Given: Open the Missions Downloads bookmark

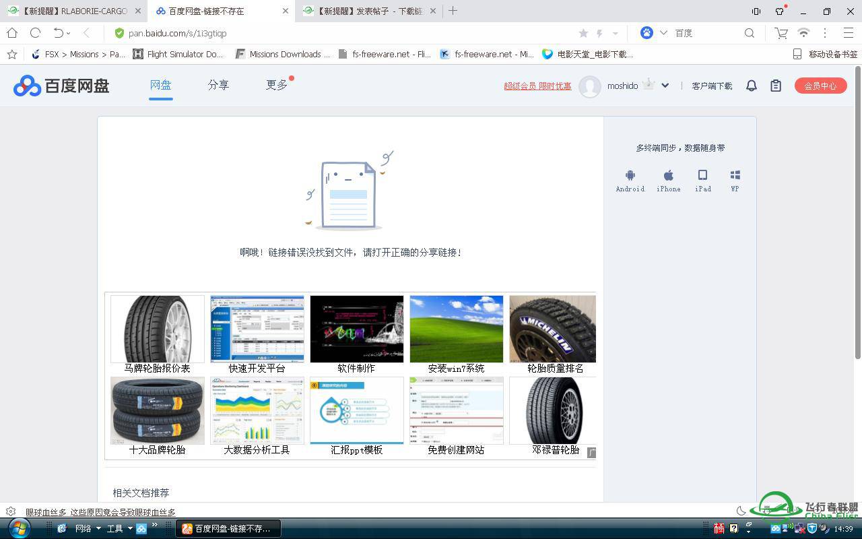Looking at the screenshot, I should click(x=283, y=54).
